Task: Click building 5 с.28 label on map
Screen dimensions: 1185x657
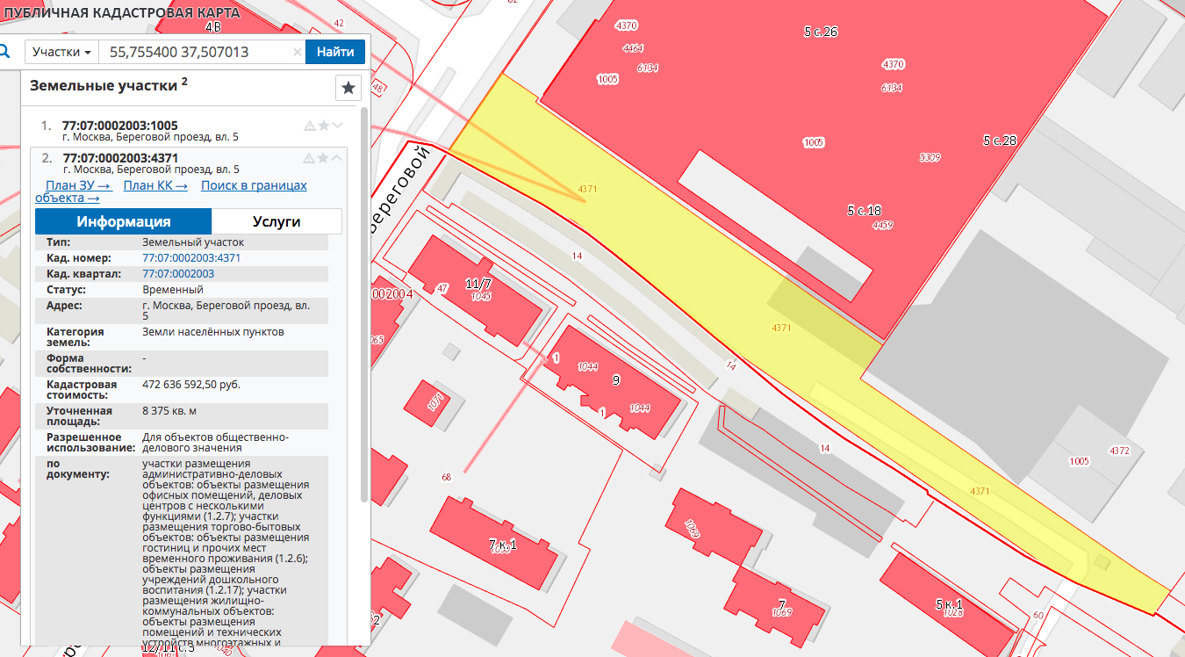Action: coord(1000,141)
